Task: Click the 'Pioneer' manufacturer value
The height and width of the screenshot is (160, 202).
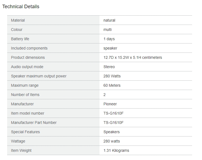Action: 110,104
